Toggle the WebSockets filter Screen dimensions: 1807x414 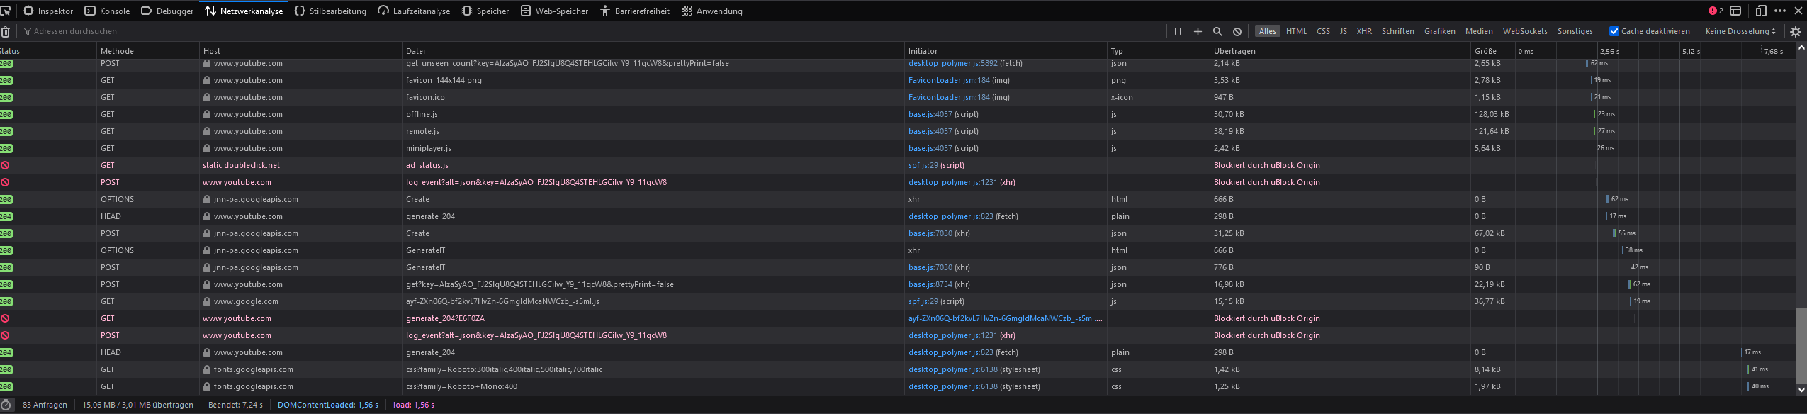click(x=1525, y=31)
